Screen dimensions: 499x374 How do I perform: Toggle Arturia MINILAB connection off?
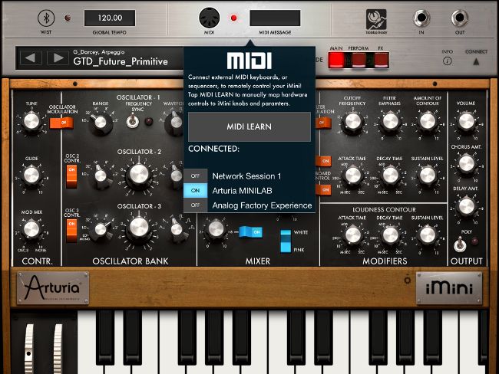coord(196,191)
